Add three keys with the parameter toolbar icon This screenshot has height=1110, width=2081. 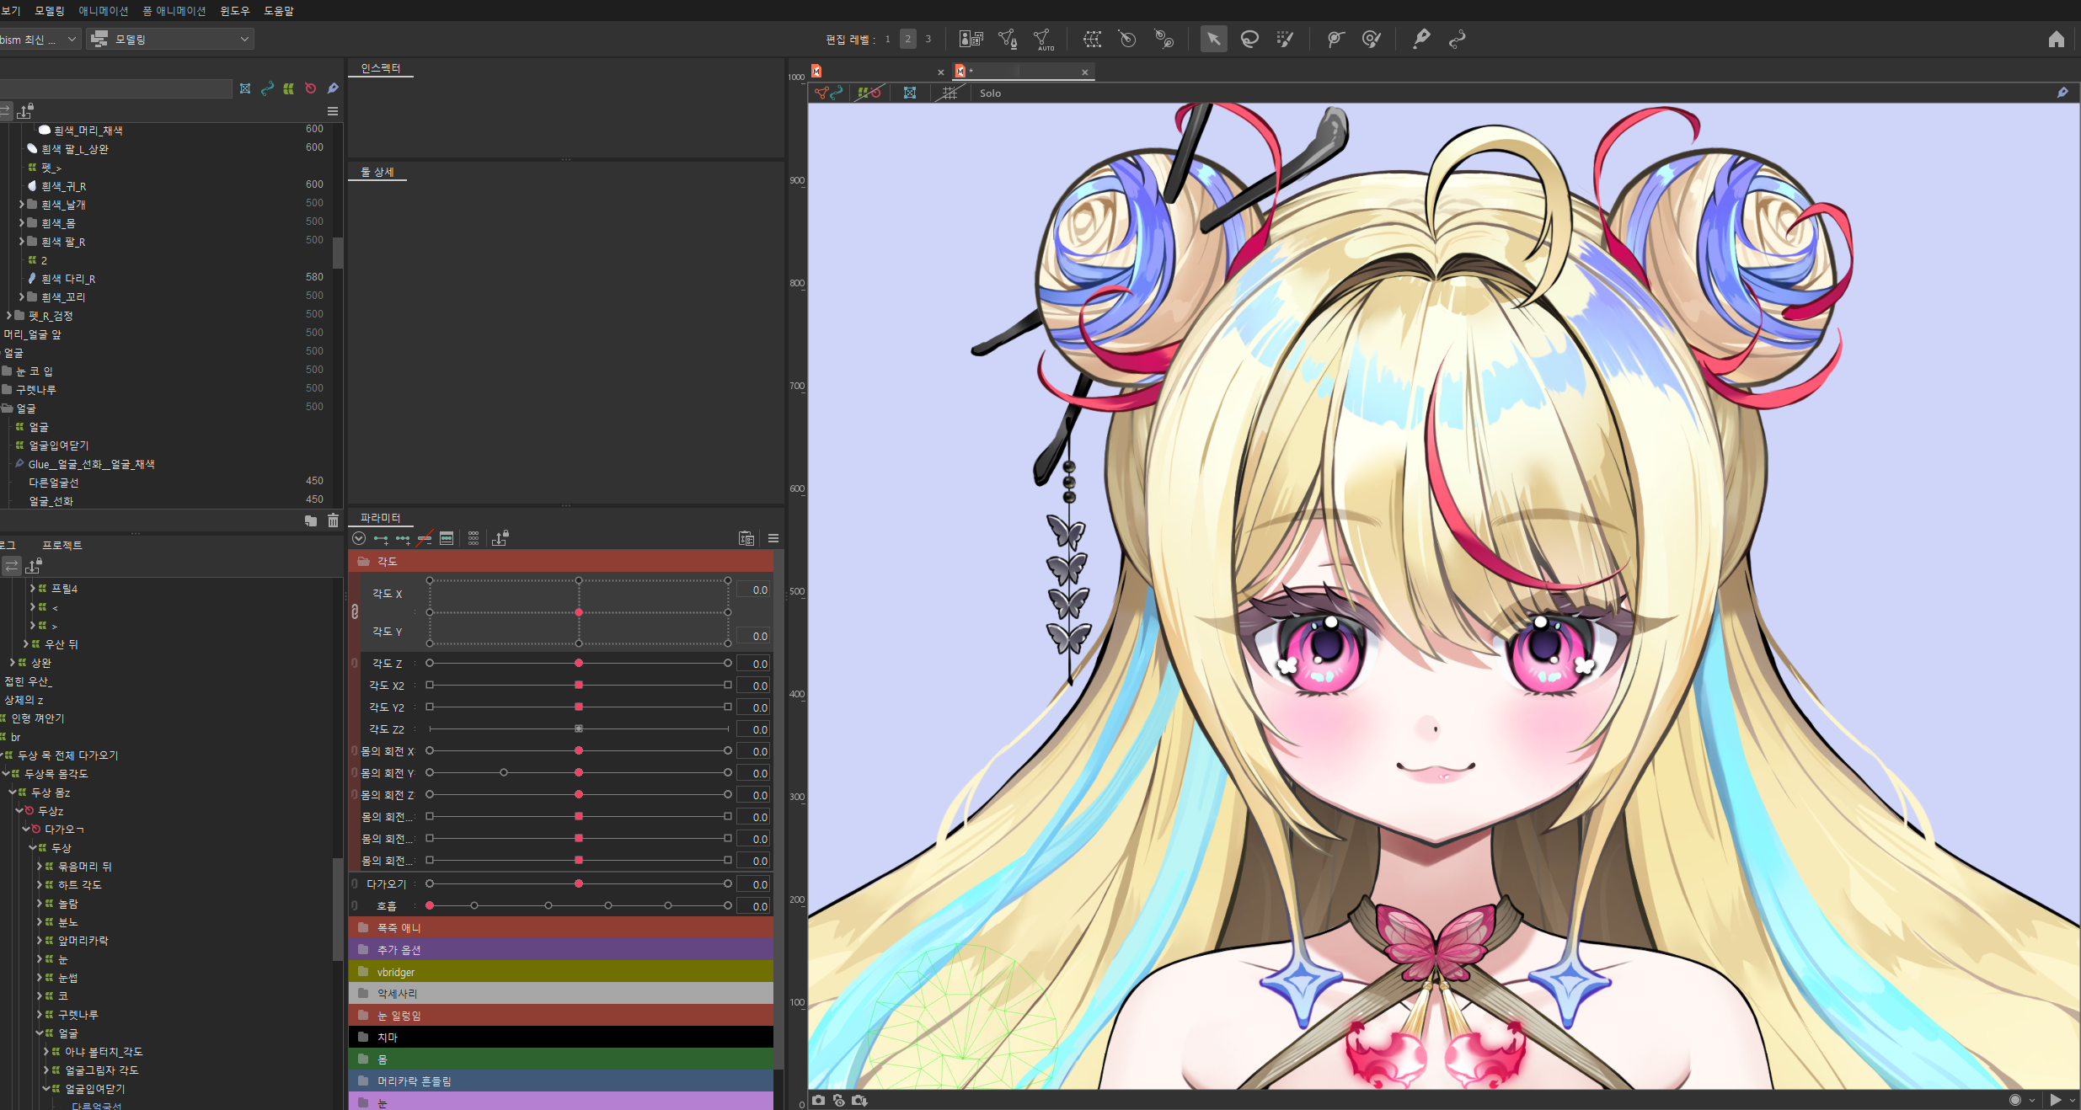(403, 538)
